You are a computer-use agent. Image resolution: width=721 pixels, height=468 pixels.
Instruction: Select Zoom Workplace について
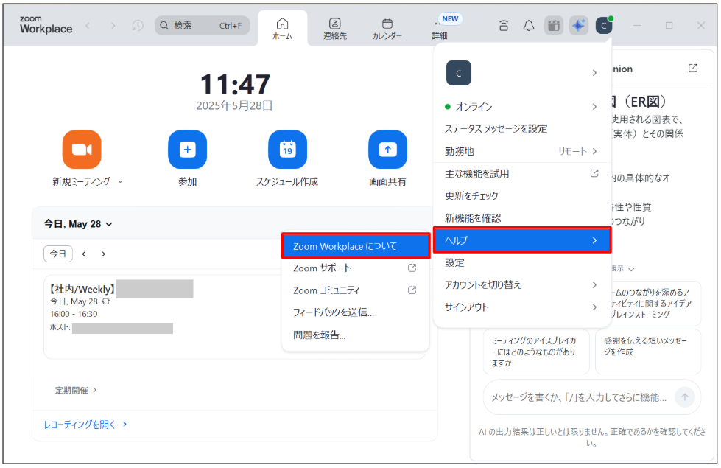pos(356,246)
